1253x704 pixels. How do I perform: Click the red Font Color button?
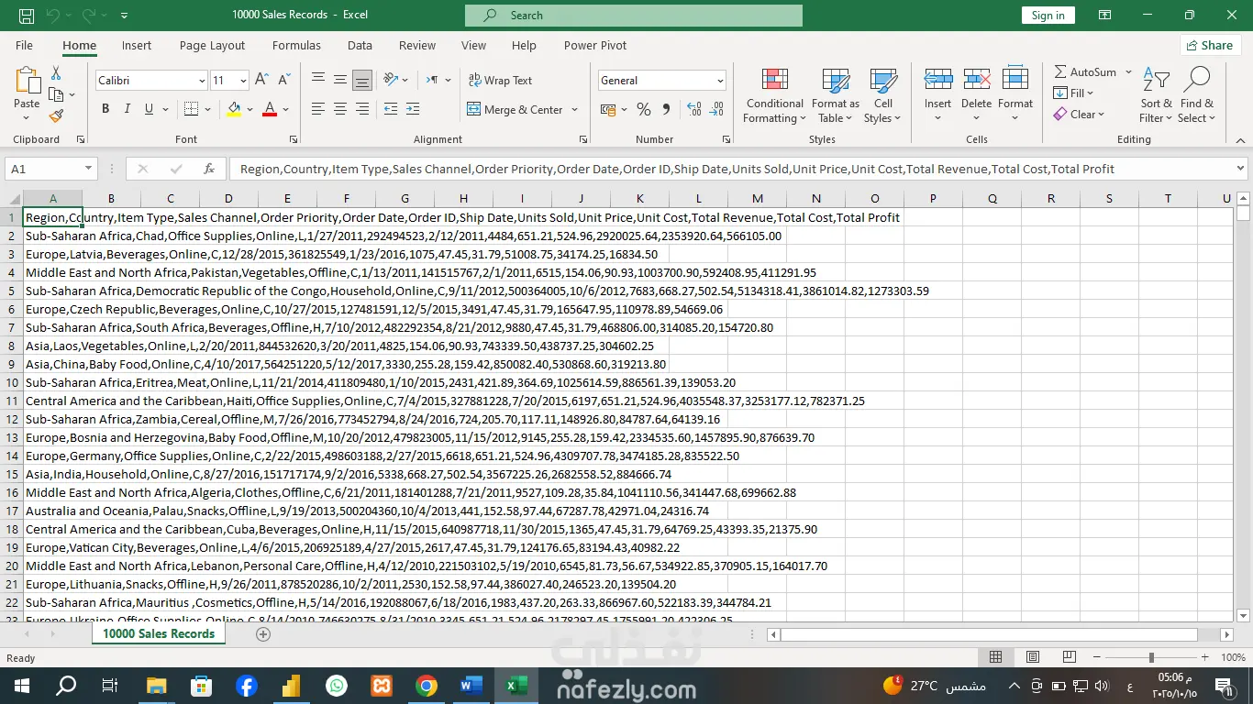coord(270,109)
